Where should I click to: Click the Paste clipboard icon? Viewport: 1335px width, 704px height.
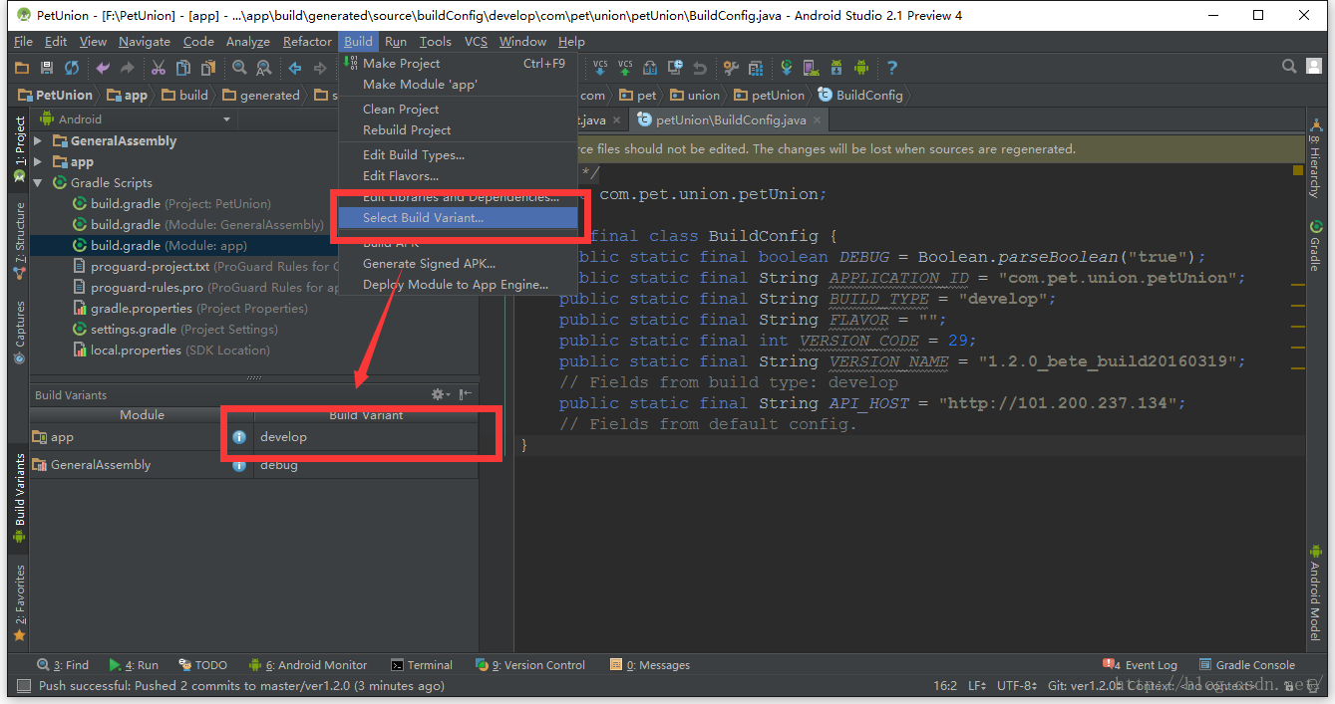[x=208, y=68]
